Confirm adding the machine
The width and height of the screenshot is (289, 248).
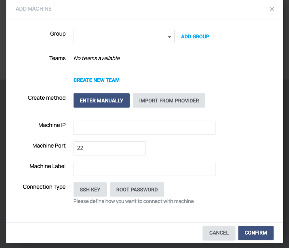point(256,233)
